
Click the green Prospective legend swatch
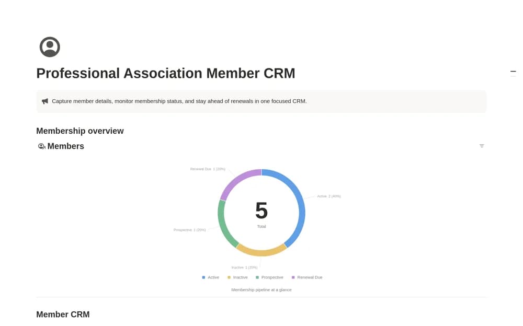coord(257,277)
